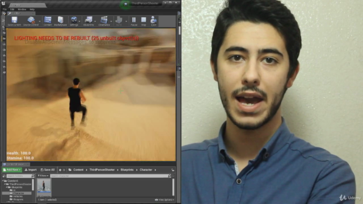This screenshot has height=204, width=363.
Task: Expand the Add New dropdown
Action: click(12, 170)
